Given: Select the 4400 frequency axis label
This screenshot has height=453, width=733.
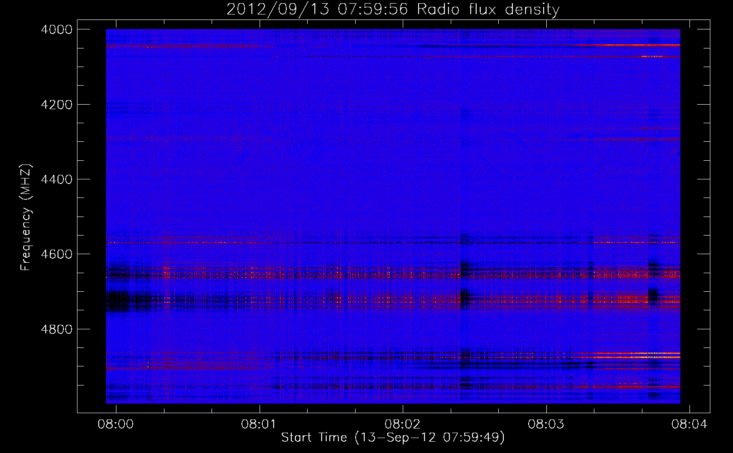Looking at the screenshot, I should [56, 179].
